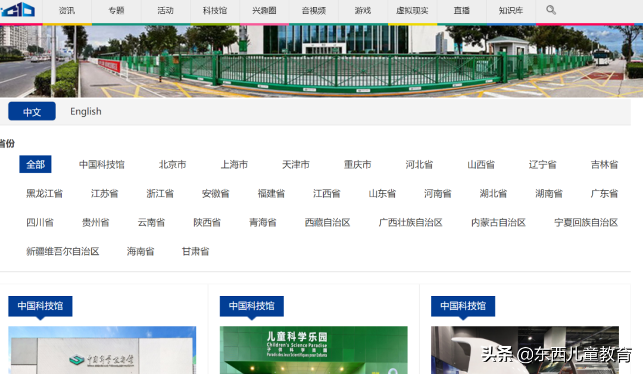The height and width of the screenshot is (374, 643).
Task: Open the 资讯 menu item
Action: pyautogui.click(x=67, y=10)
